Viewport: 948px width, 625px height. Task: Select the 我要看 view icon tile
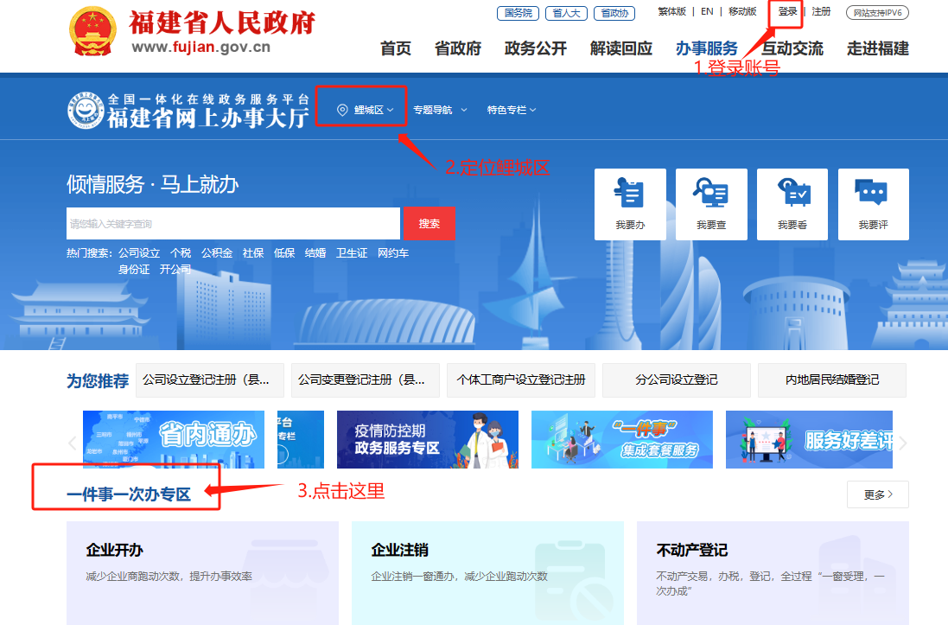click(x=792, y=203)
